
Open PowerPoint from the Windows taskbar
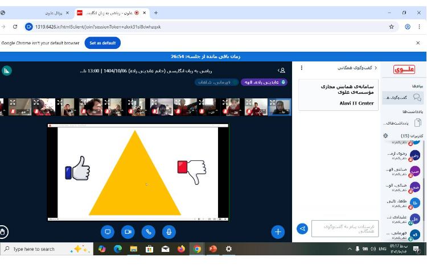213,249
